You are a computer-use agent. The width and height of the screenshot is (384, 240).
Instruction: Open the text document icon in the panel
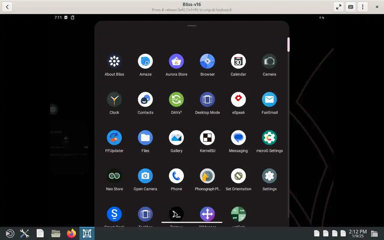(40, 233)
